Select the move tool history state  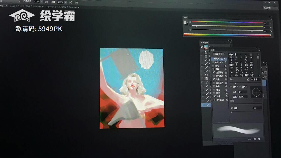click(x=206, y=75)
